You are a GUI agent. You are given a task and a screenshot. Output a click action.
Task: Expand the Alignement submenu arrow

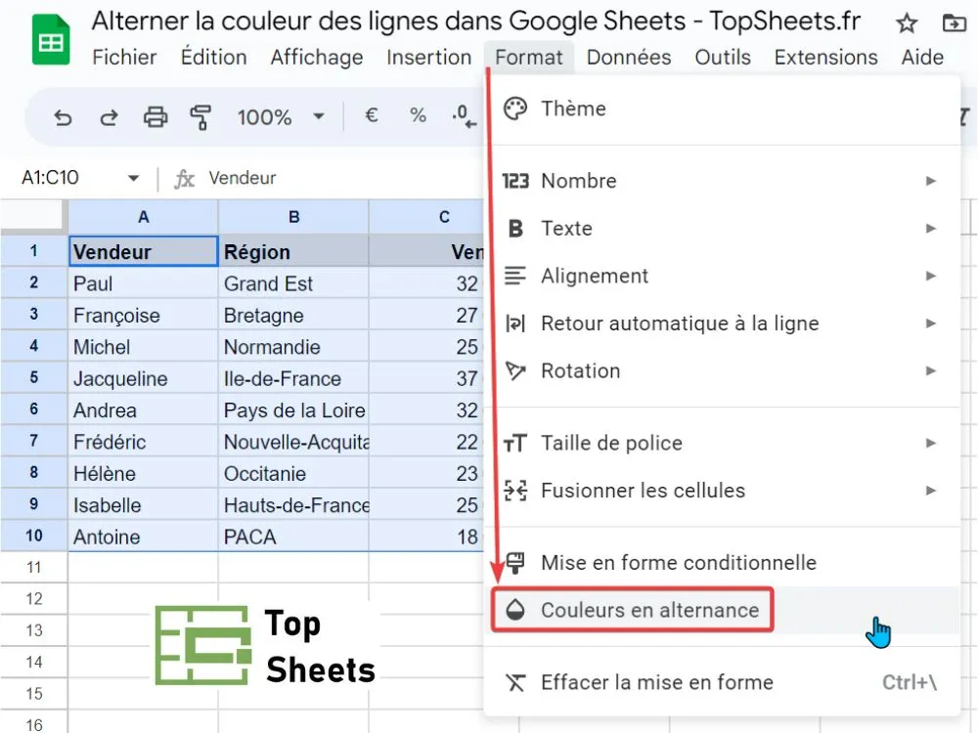pyautogui.click(x=931, y=276)
